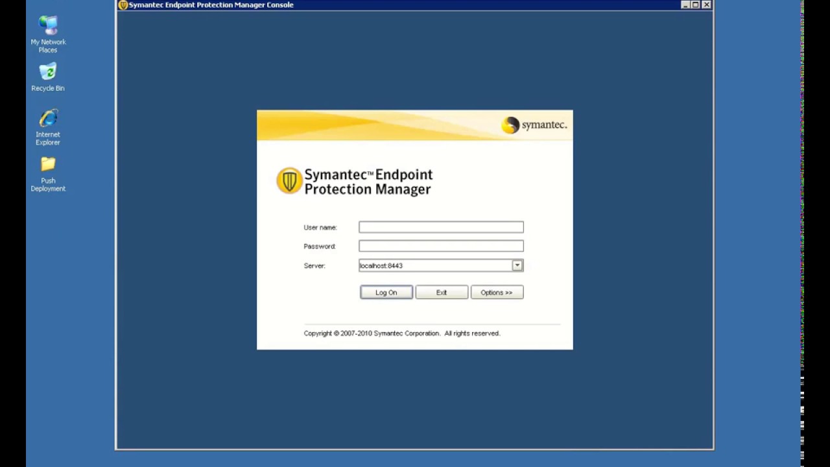Viewport: 830px width, 467px height.
Task: Click the Symantec corporate logo
Action: point(534,125)
